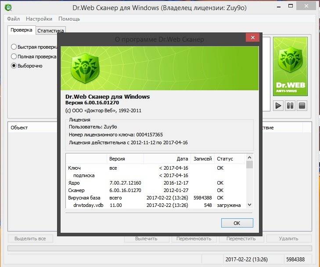
Task: Minimize the Dr.Web Scanner window
Action: point(279,7)
